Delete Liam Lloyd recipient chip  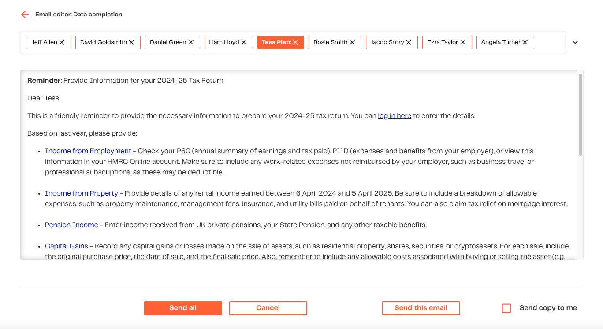click(x=244, y=42)
